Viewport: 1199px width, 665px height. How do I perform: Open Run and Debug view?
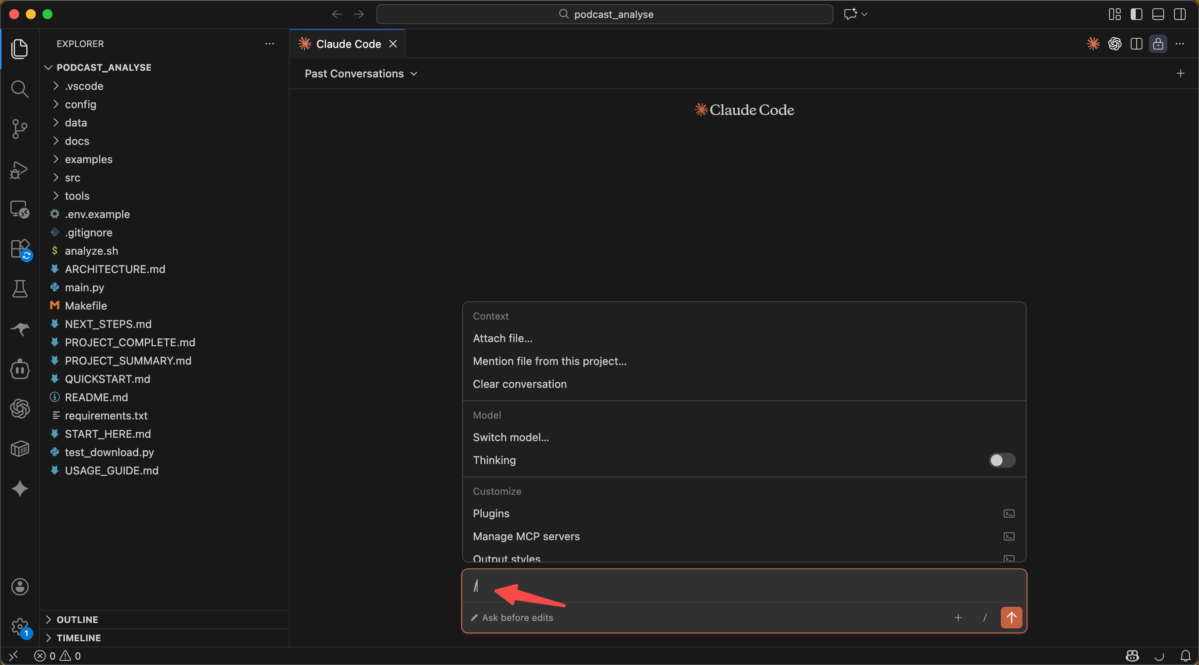[x=20, y=170]
